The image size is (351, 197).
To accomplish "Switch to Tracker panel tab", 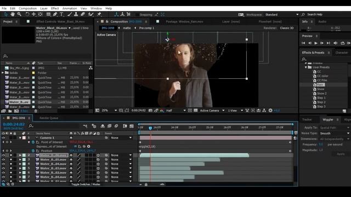I will click(307, 119).
